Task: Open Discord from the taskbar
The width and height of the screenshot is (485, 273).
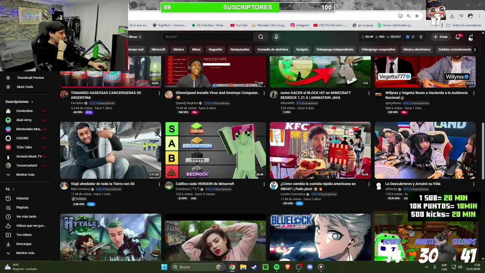Action: pos(310,267)
